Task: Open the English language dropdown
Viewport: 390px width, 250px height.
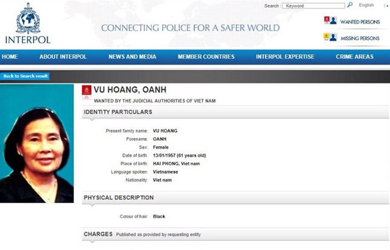Action: (366, 5)
